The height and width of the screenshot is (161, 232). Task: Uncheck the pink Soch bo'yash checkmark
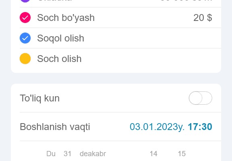point(25,18)
